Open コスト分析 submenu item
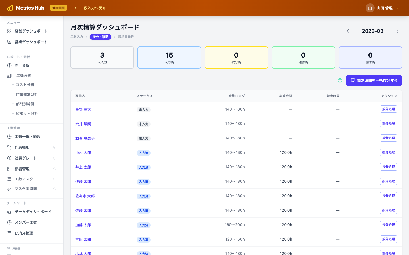Viewport: 409px width, 255px height. coord(25,85)
